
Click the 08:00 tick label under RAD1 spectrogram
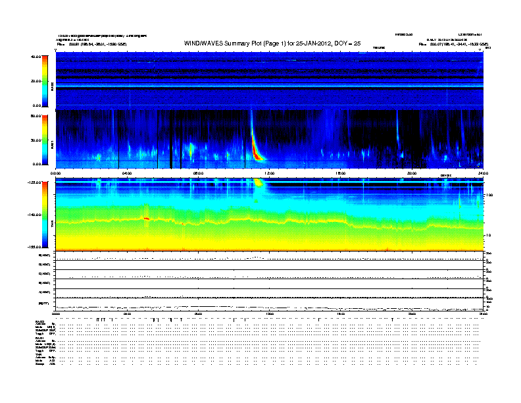coord(198,173)
